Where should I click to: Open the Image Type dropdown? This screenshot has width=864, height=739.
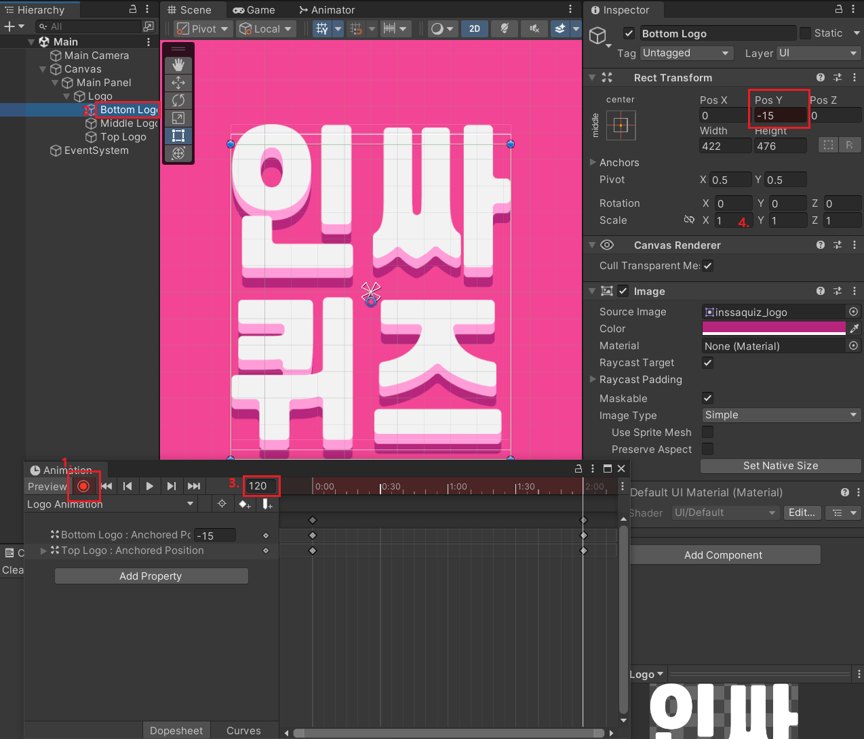click(x=781, y=415)
